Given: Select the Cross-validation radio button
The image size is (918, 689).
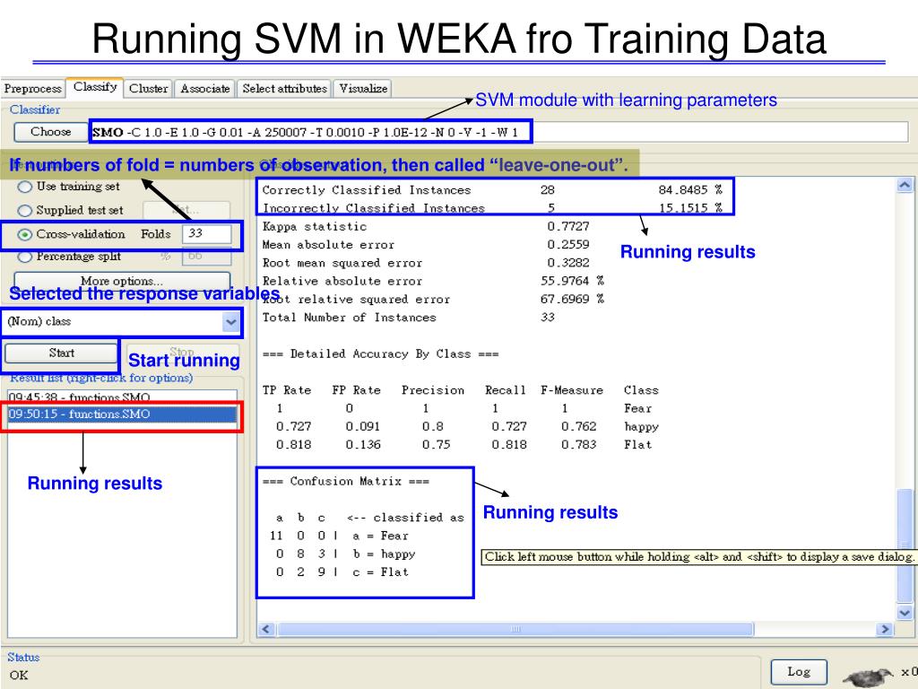Looking at the screenshot, I should (72, 234).
